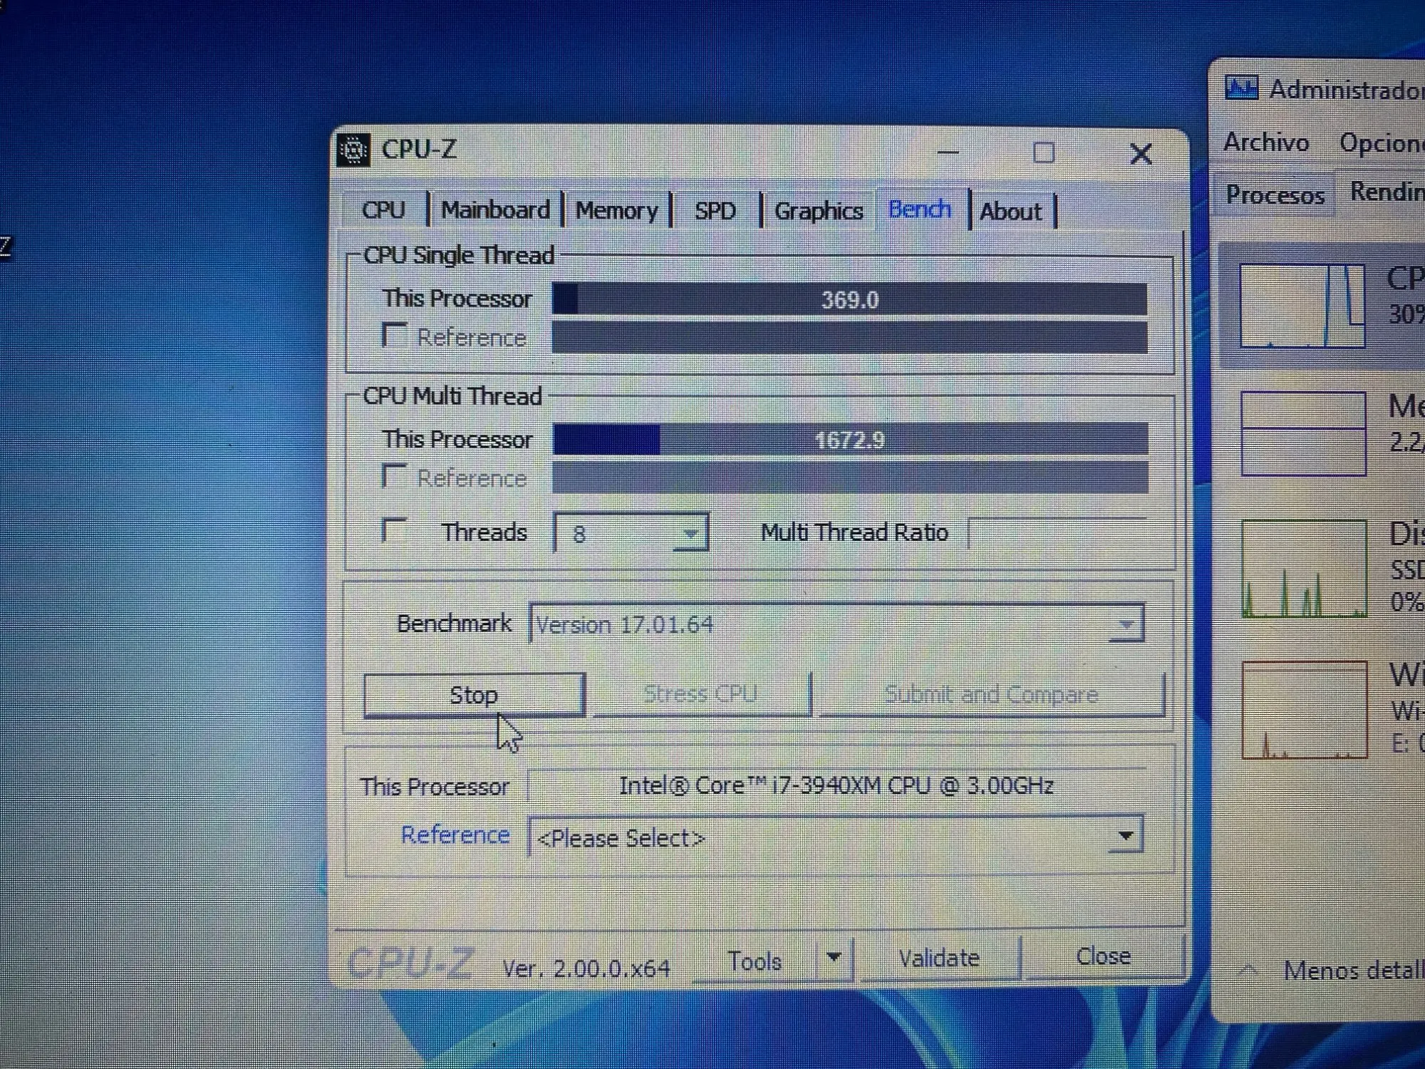Maximize the CPU-Z window
Image resolution: width=1425 pixels, height=1069 pixels.
pyautogui.click(x=1043, y=153)
